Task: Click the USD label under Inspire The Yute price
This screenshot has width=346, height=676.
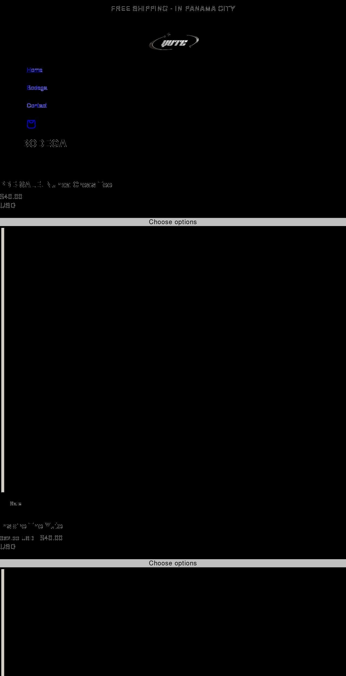Action: pyautogui.click(x=8, y=547)
